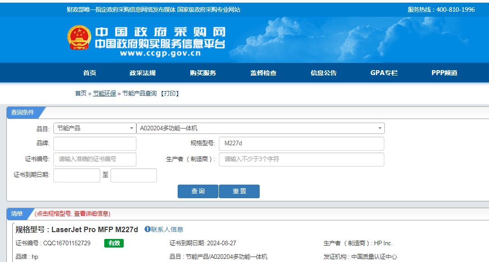489x262 pixels.
Task: Click the 规格型号 field containing M227d
Action: (x=301, y=143)
